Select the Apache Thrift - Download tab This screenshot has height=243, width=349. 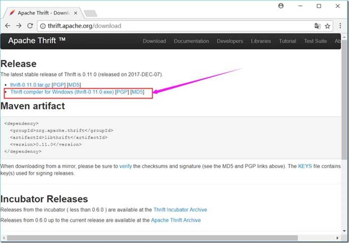pos(43,13)
